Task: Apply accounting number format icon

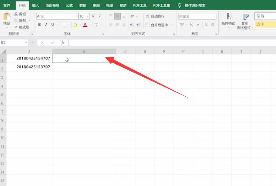Action: [x=182, y=25]
